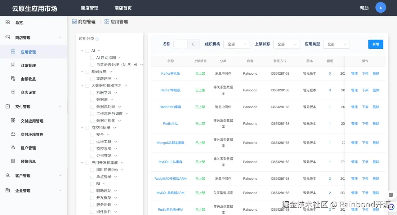Click 下架 for MongoDB副本集群 row
Screen dimensions: 397x215
(365, 143)
